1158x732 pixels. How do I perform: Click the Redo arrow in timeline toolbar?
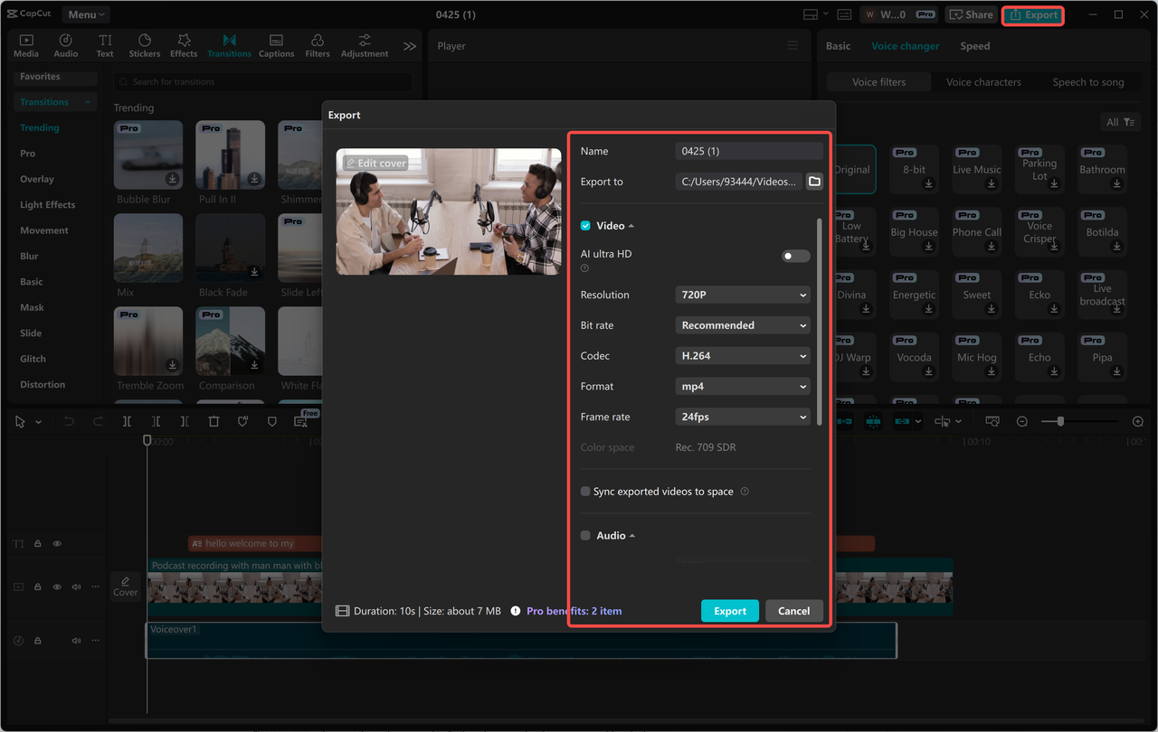point(98,422)
